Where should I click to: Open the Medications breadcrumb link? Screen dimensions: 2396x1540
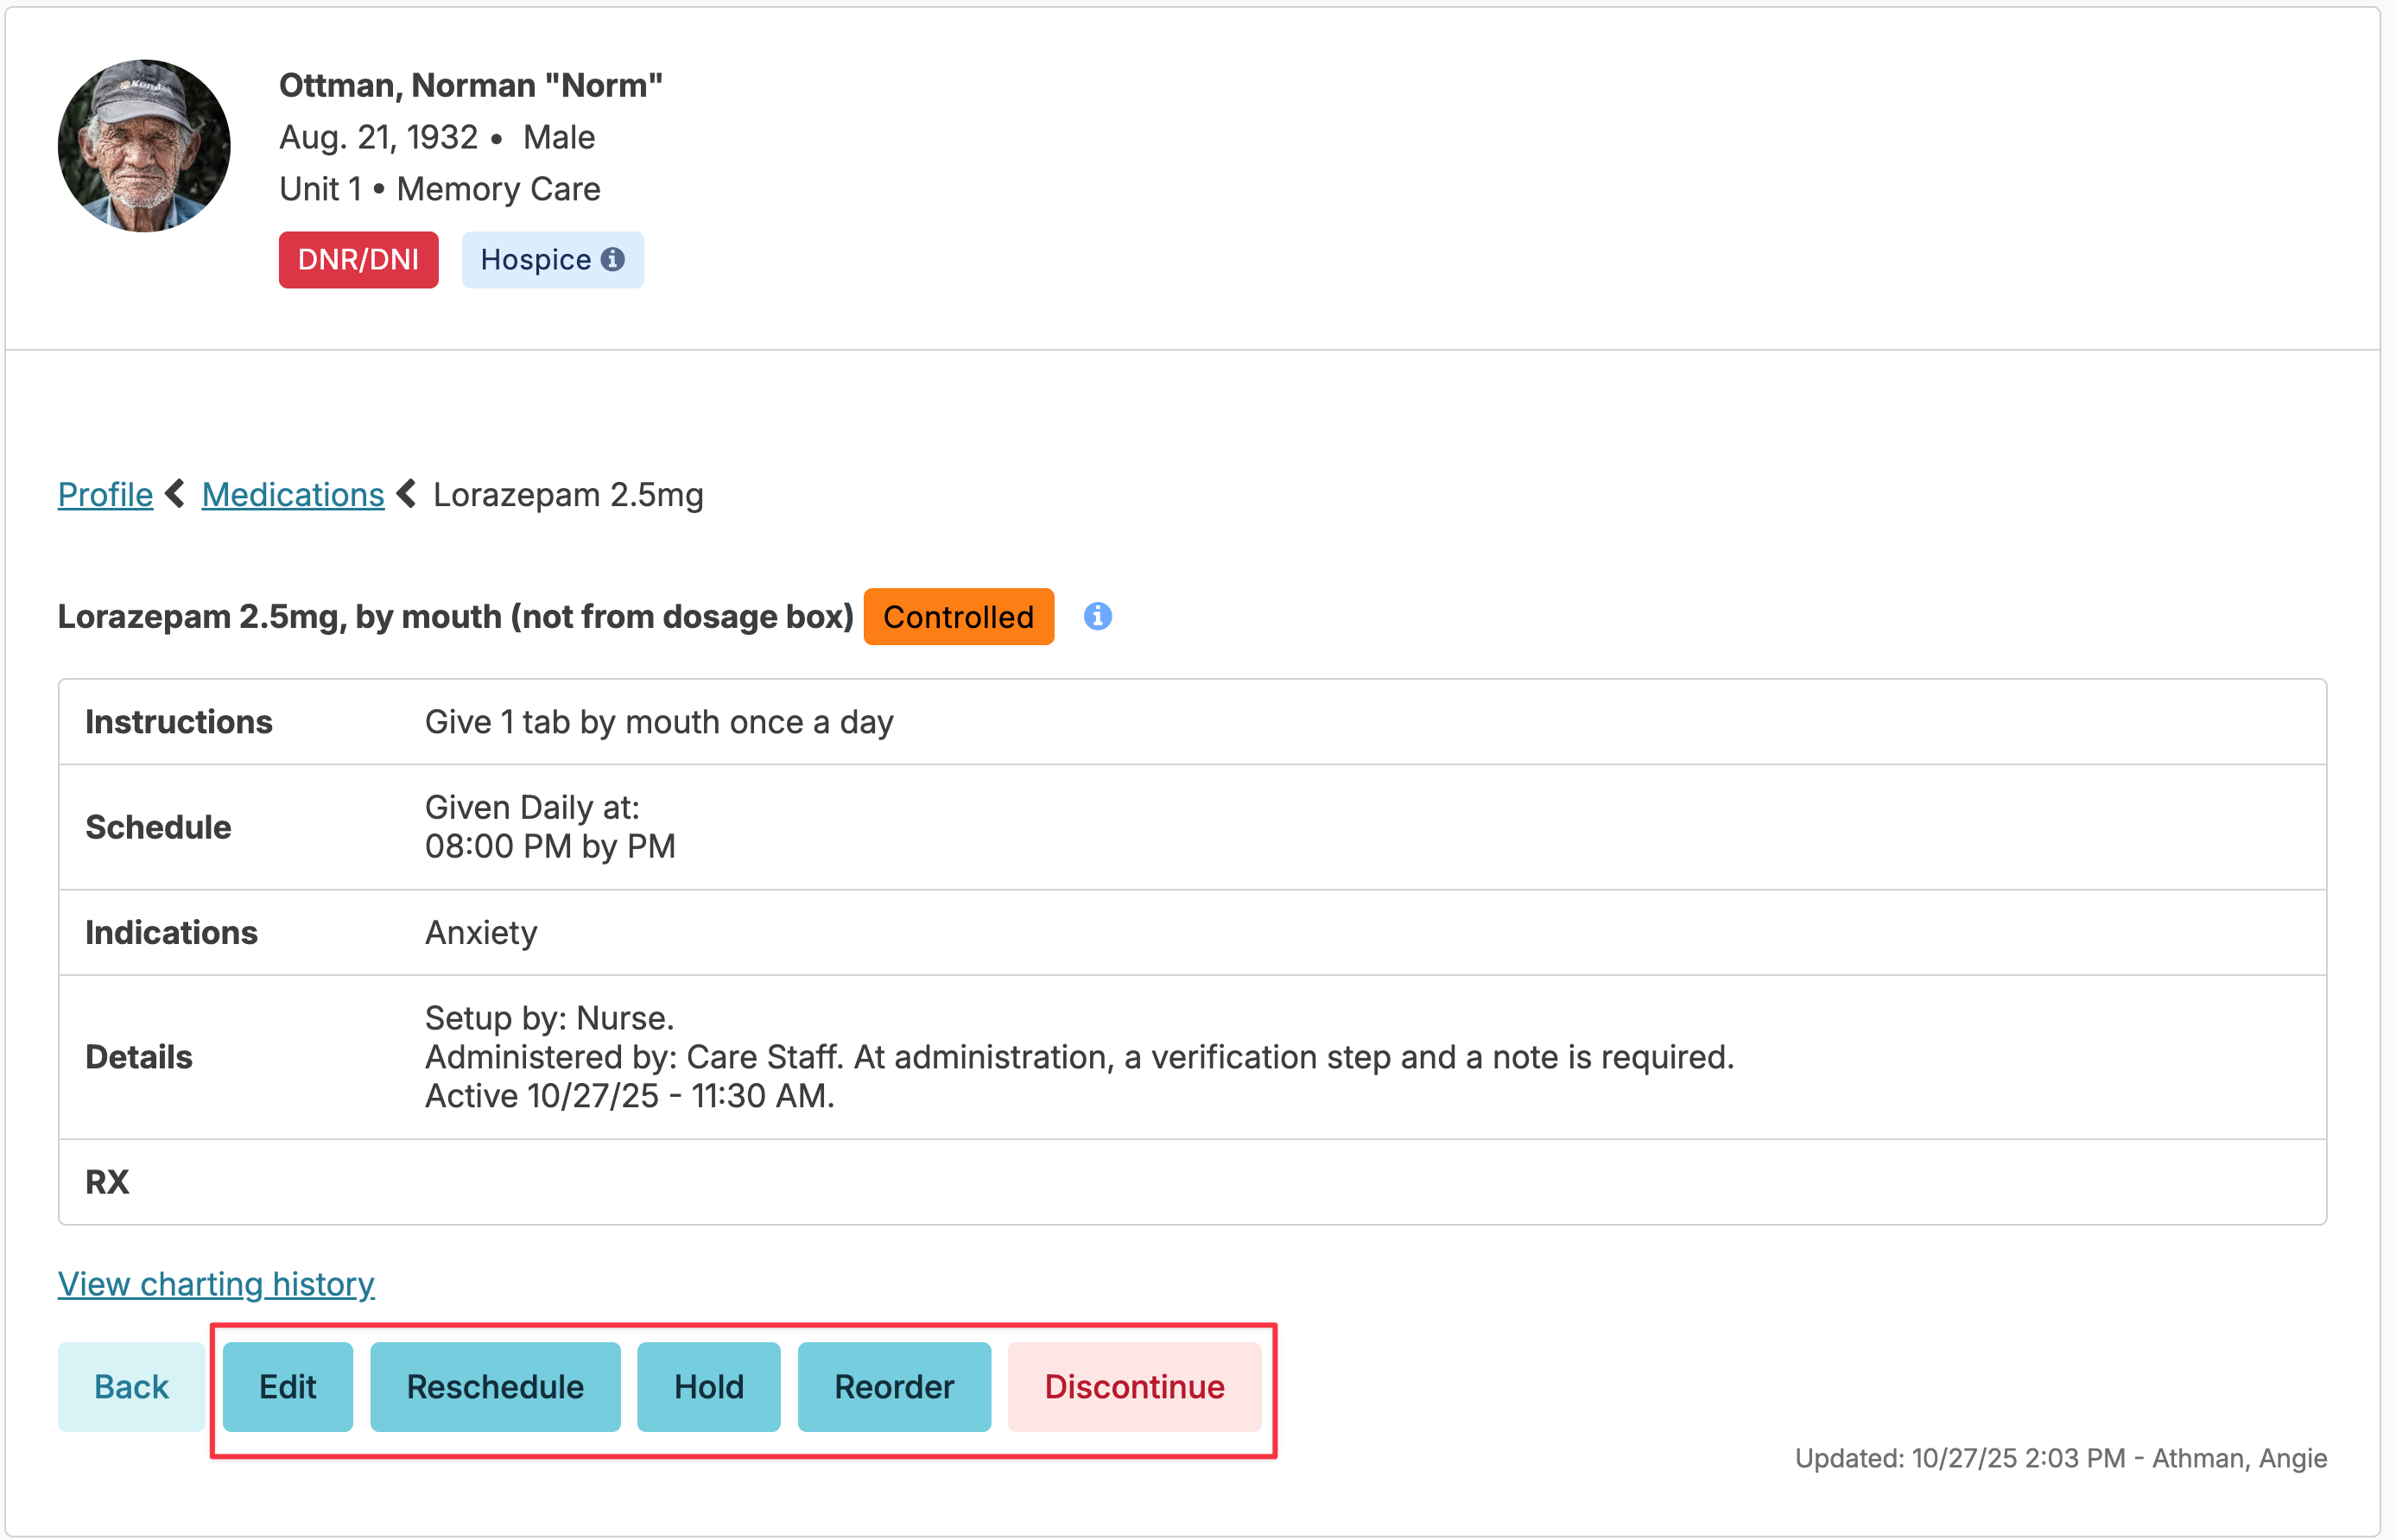coord(292,495)
